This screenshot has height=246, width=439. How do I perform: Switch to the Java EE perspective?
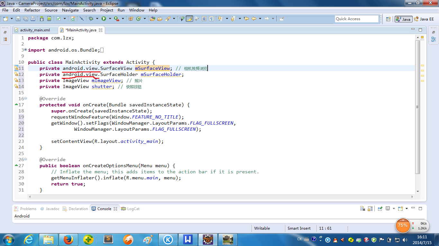pos(424,19)
